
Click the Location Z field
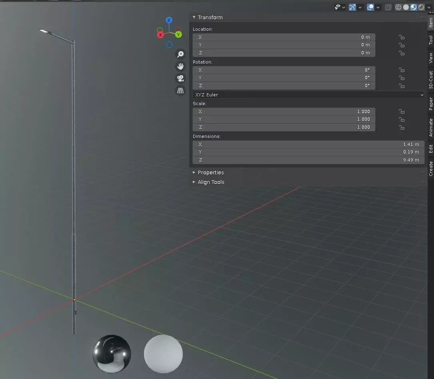pyautogui.click(x=284, y=53)
